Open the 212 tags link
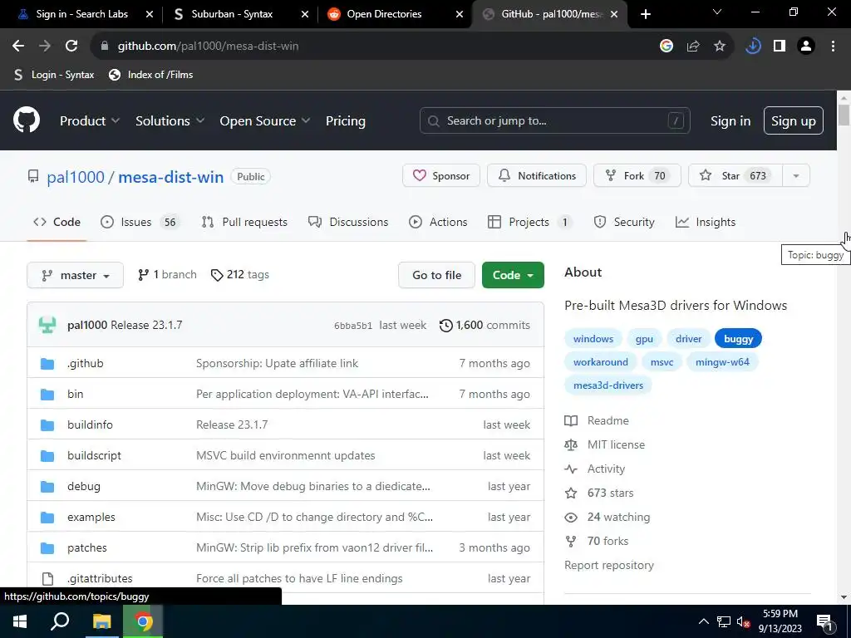 240,275
